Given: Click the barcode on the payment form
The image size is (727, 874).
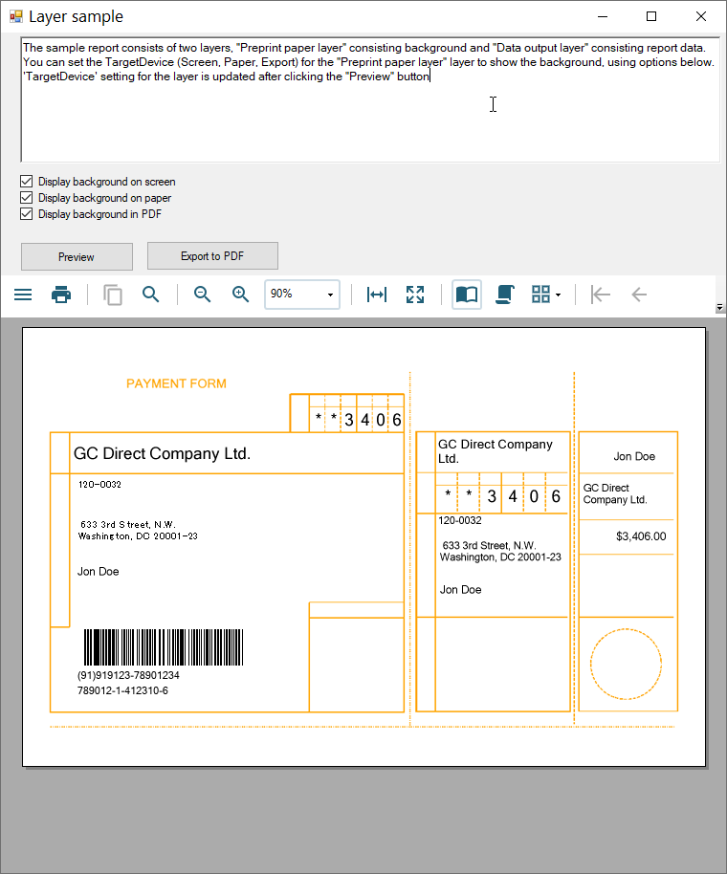Looking at the screenshot, I should [x=164, y=647].
